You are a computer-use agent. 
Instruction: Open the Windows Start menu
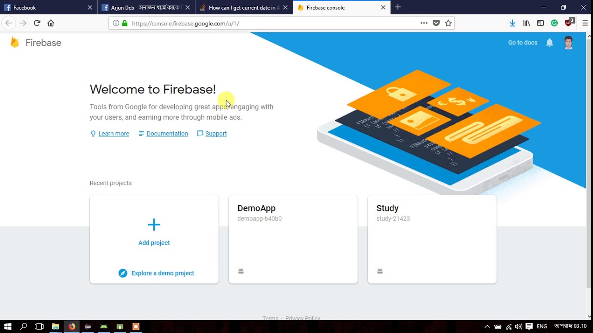click(8, 327)
